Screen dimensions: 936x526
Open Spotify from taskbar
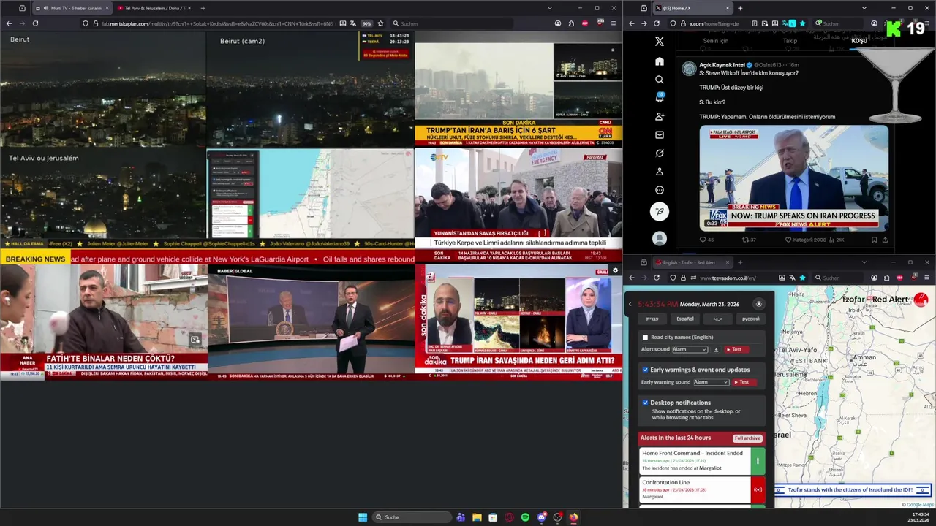pos(525,517)
